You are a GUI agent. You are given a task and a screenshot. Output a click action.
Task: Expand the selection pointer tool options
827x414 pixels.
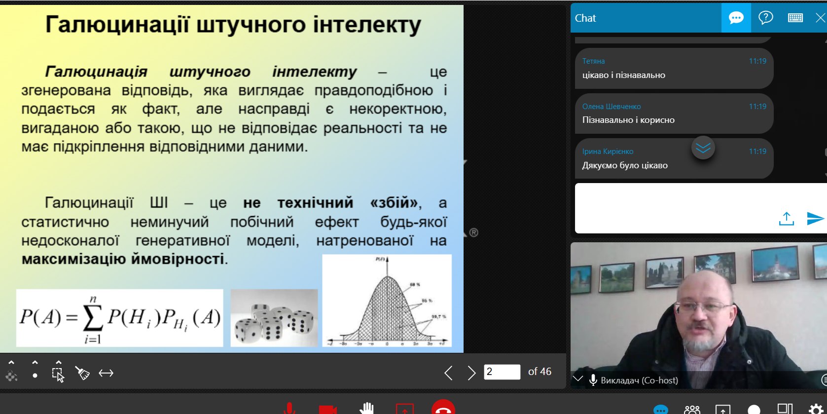pyautogui.click(x=58, y=363)
